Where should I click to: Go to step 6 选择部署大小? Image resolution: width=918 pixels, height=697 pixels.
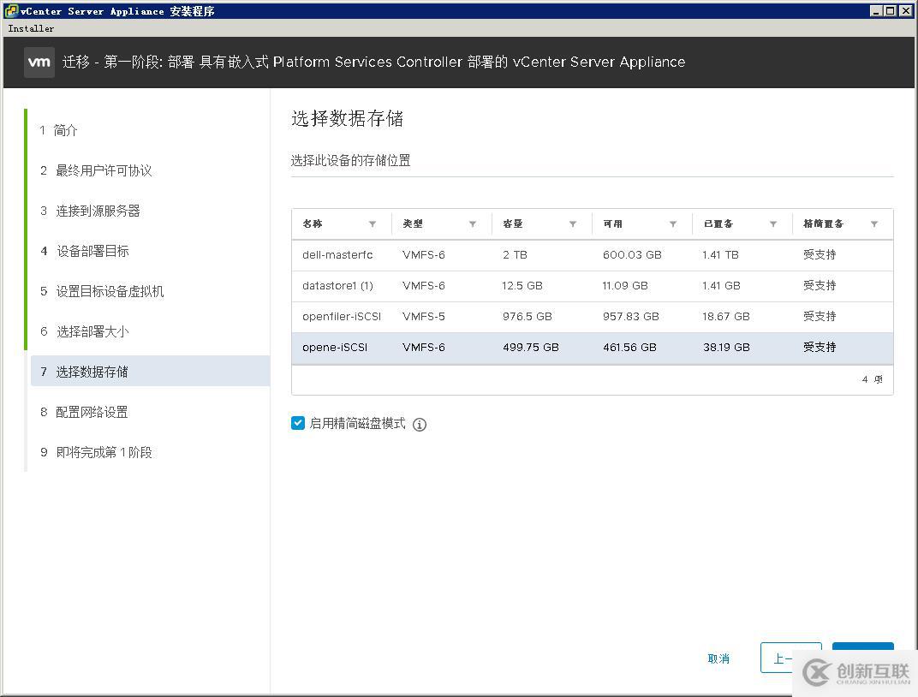click(x=84, y=332)
